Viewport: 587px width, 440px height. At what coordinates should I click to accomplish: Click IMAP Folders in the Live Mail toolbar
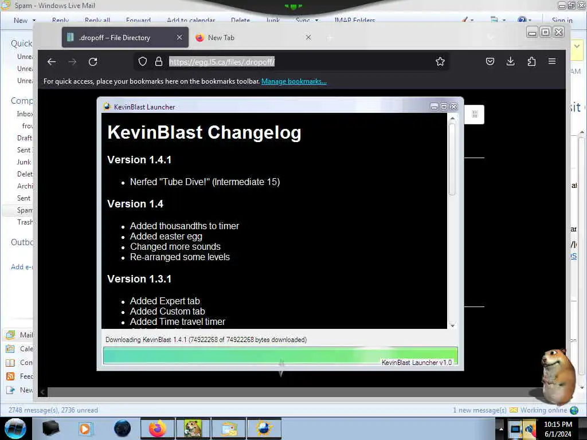tap(354, 20)
